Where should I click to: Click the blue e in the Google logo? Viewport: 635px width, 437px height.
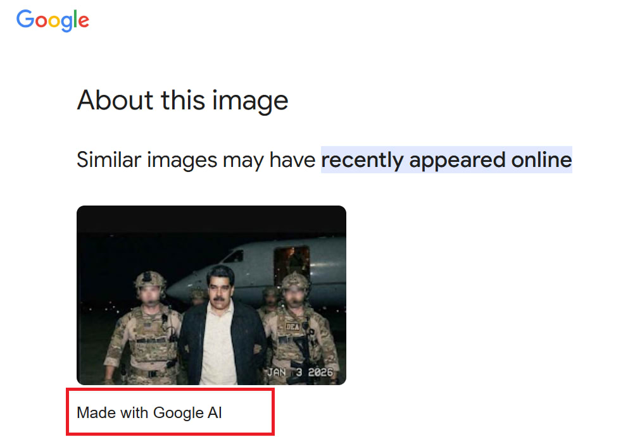(84, 23)
